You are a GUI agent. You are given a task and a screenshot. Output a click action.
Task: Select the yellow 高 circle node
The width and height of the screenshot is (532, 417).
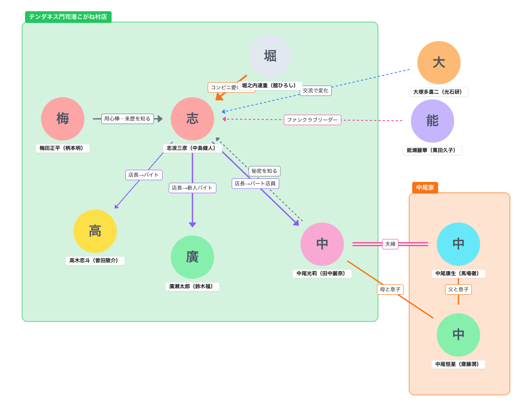pyautogui.click(x=95, y=231)
